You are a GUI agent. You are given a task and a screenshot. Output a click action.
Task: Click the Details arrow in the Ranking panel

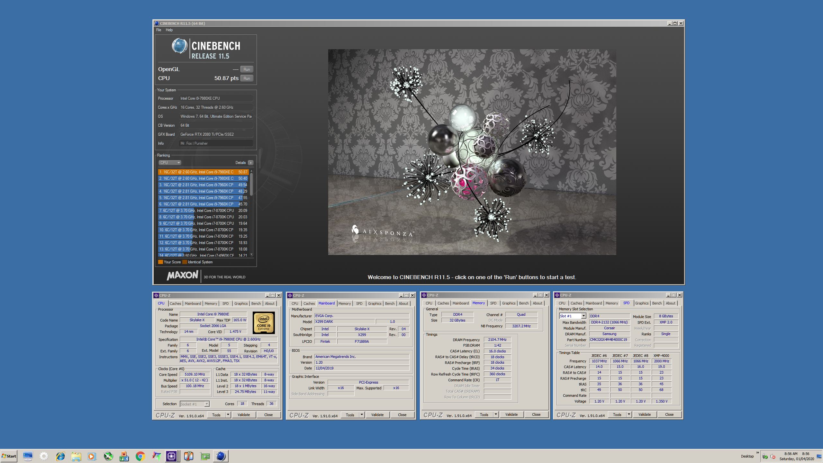coord(251,163)
